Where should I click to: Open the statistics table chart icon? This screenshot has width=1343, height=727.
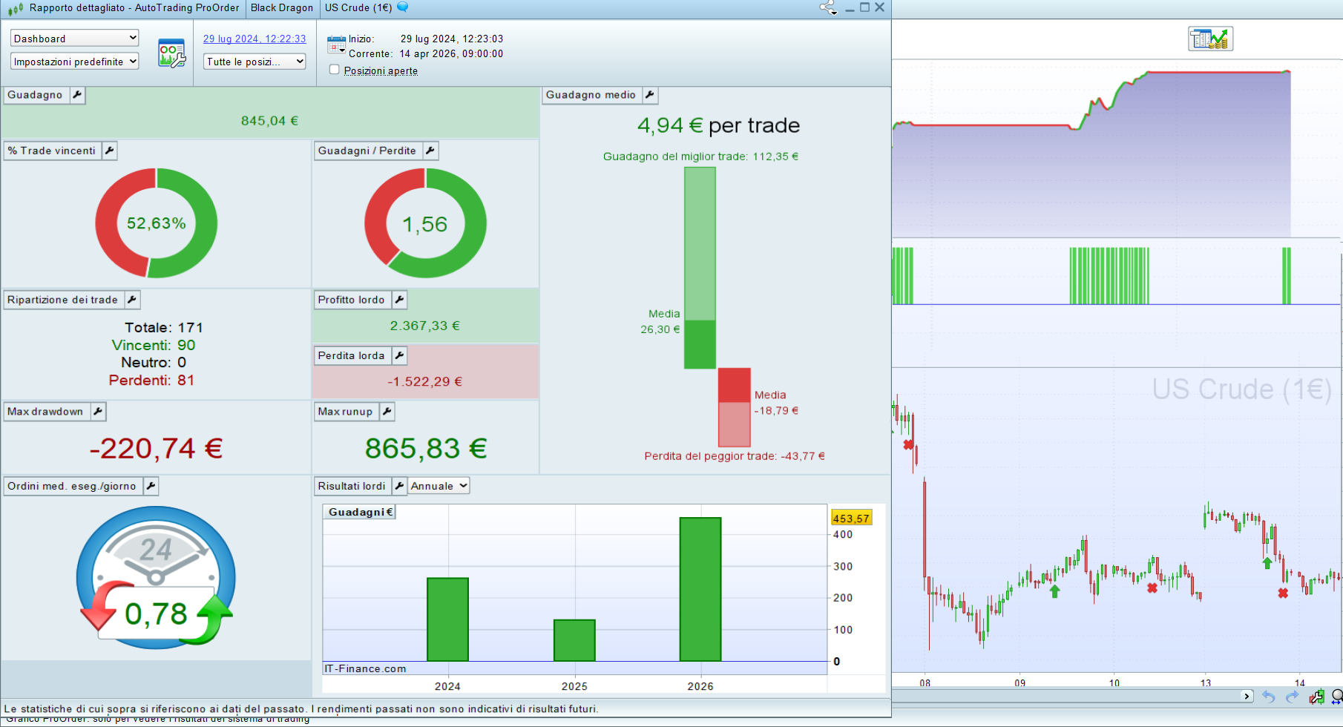click(x=1210, y=39)
